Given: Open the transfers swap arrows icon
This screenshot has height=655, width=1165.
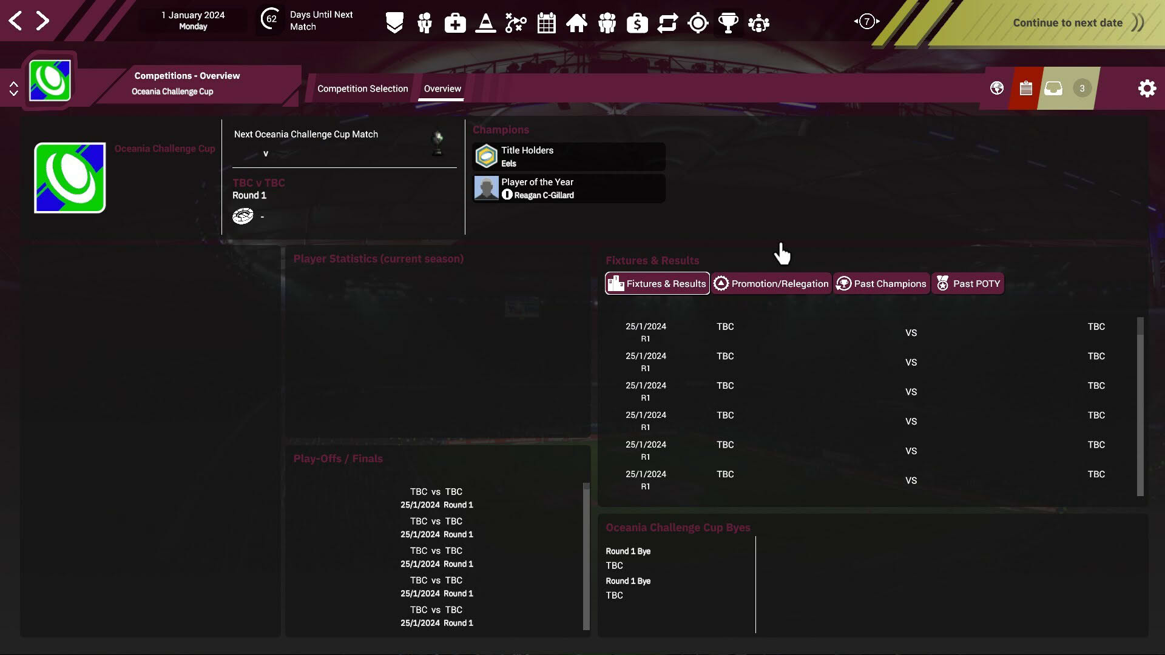Looking at the screenshot, I should coord(667,23).
